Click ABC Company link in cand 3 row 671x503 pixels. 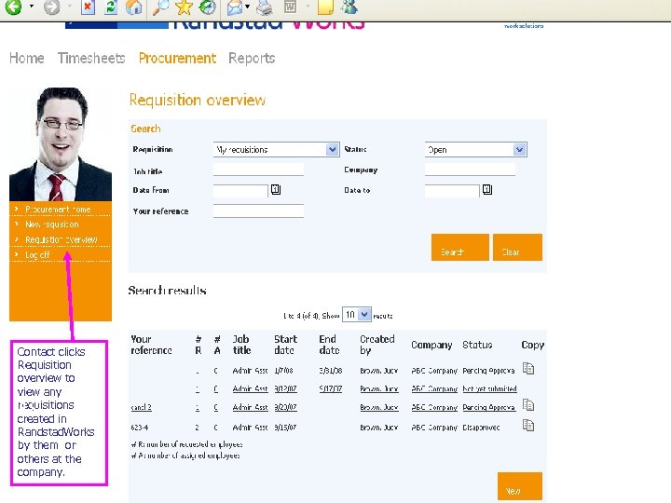pos(434,407)
